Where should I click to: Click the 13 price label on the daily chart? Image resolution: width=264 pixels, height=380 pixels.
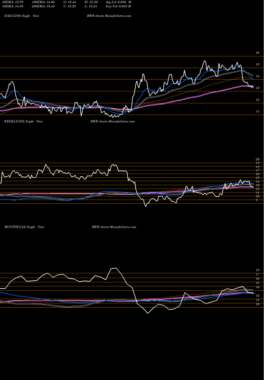click(x=258, y=88)
